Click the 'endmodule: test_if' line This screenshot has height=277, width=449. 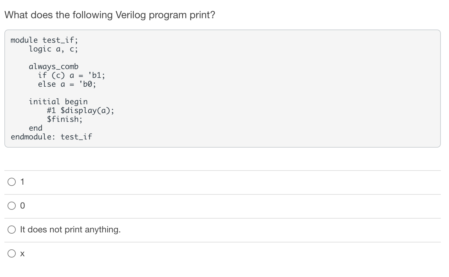click(x=51, y=137)
